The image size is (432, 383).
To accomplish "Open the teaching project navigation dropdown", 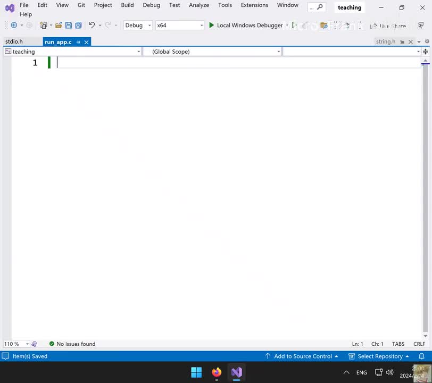I will coord(73,52).
